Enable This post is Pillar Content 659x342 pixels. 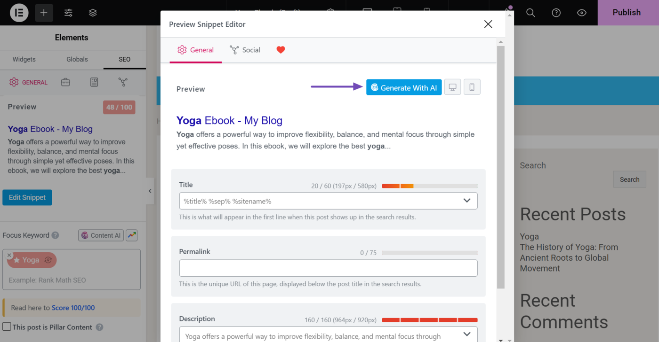coord(7,326)
